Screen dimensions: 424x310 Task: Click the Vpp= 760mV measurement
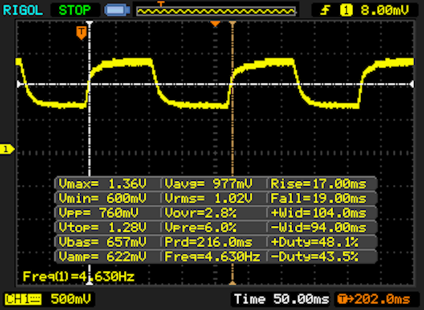point(99,213)
